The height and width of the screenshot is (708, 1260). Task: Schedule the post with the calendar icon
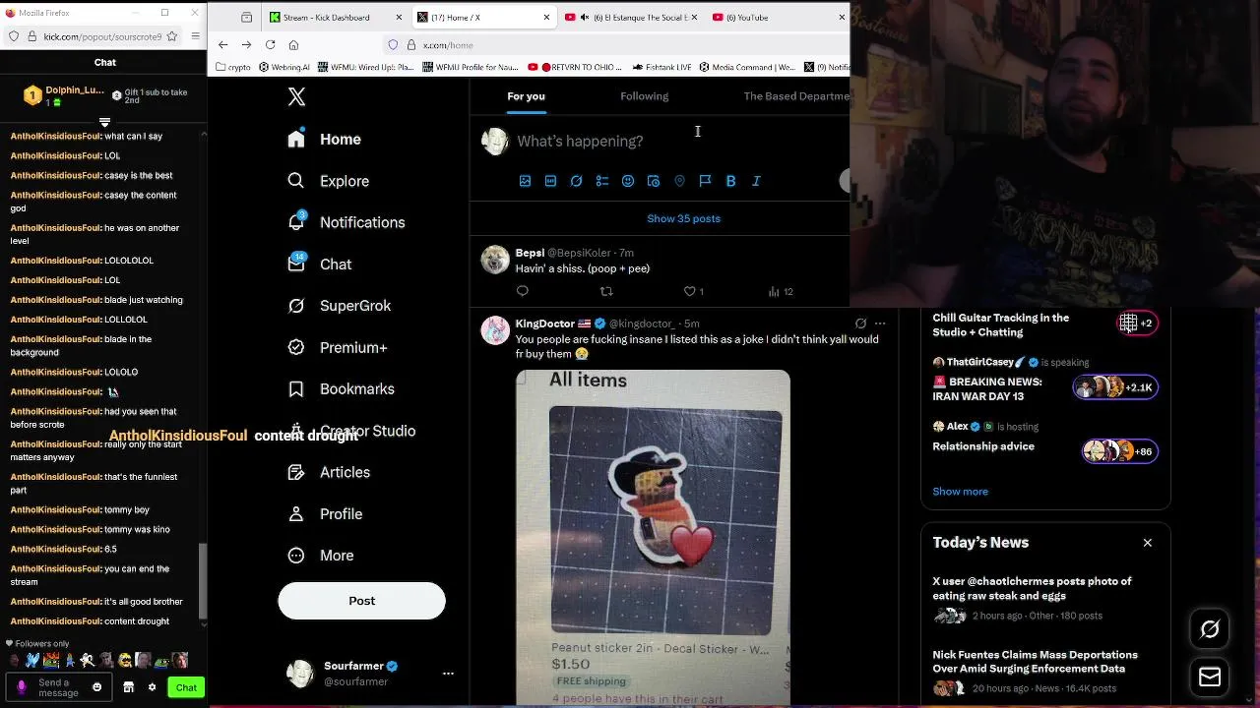654,181
